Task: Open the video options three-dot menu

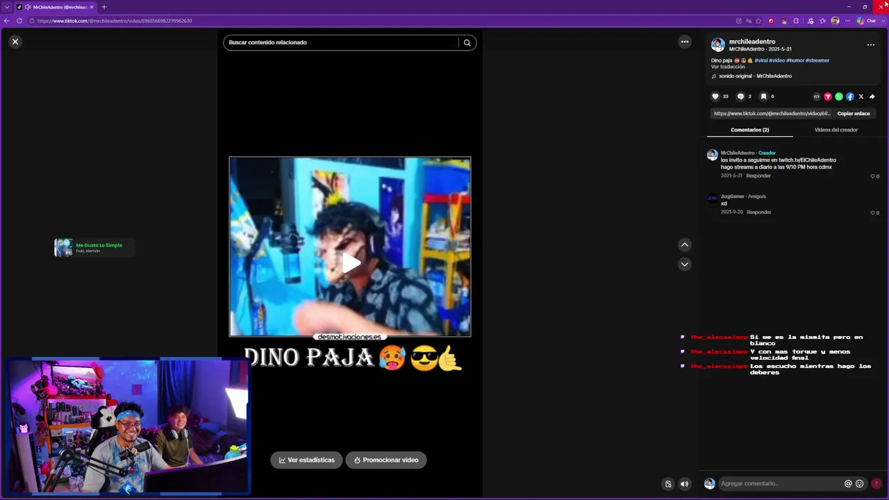Action: (685, 42)
